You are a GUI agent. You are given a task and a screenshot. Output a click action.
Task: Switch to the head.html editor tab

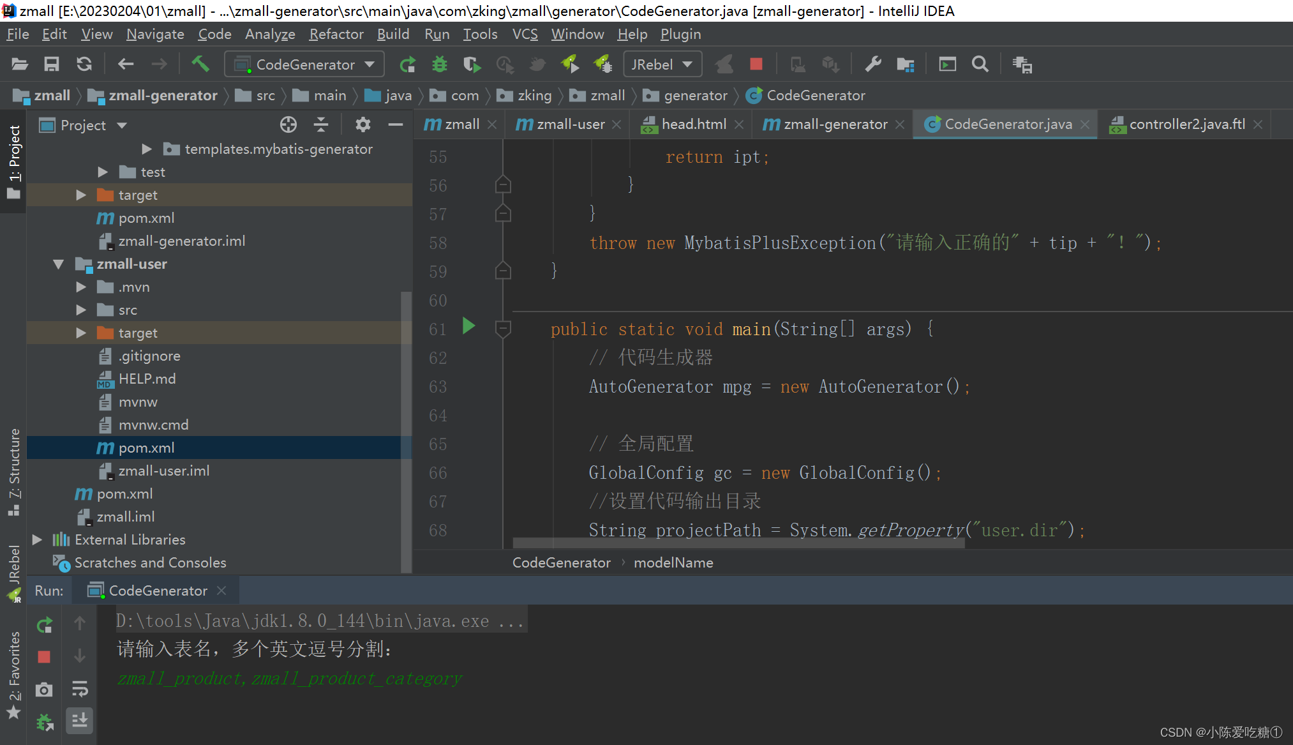tap(693, 124)
